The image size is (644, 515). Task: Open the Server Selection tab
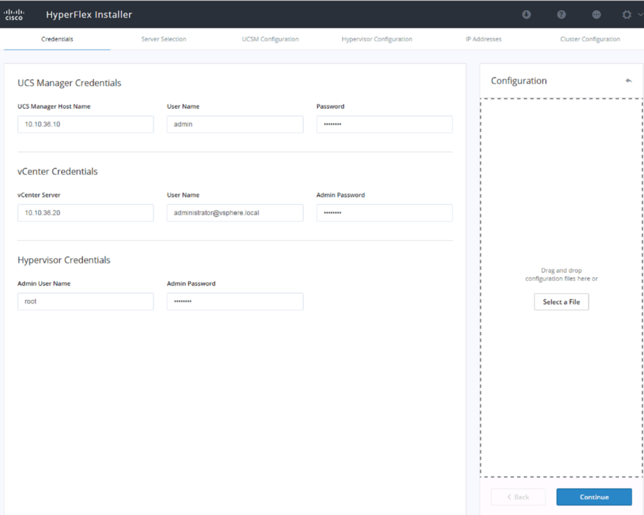point(164,39)
